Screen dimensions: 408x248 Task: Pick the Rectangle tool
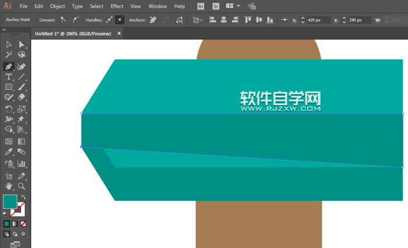9,87
